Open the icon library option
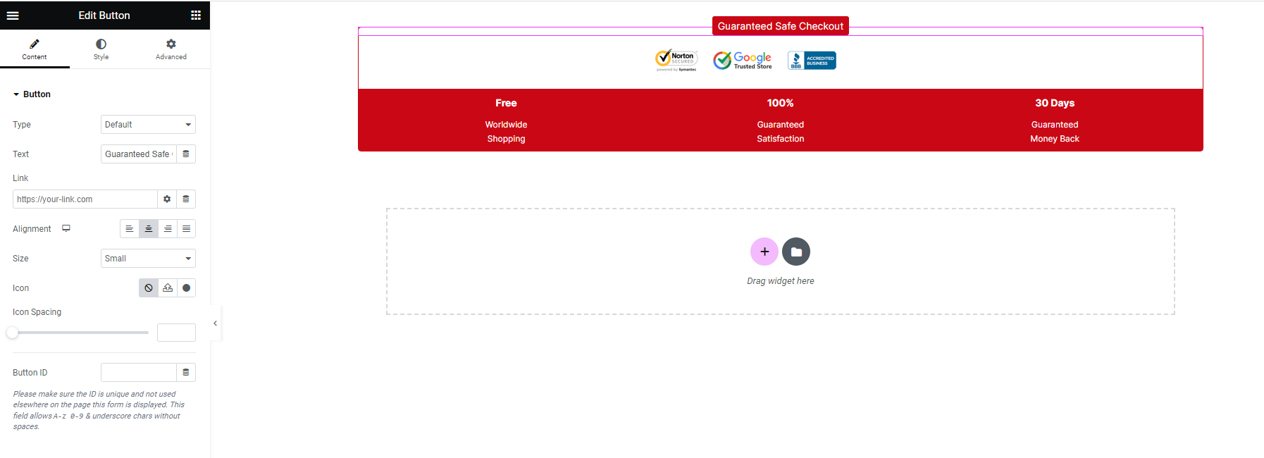Viewport: 1264px width, 458px height. point(186,288)
